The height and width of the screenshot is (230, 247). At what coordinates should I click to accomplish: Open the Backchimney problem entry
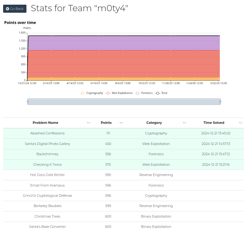tap(47, 154)
